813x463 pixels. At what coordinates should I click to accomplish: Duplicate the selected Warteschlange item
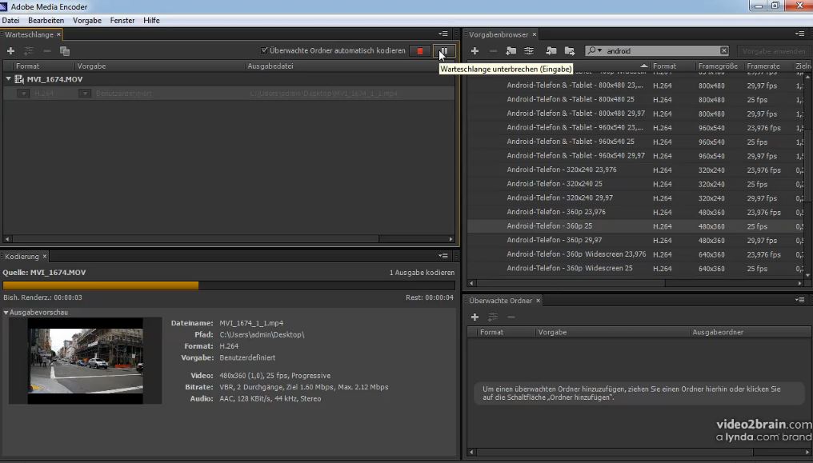[64, 50]
